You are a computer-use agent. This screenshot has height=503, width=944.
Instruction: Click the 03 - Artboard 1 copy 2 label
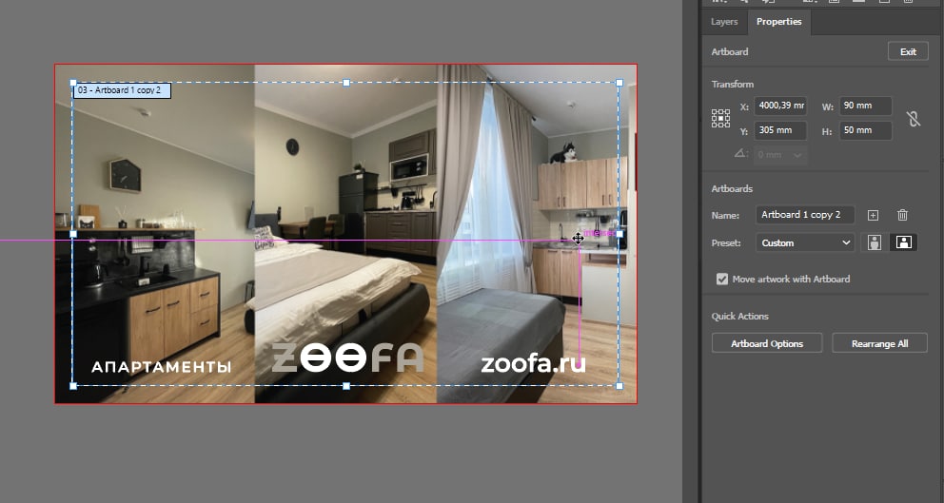pyautogui.click(x=122, y=90)
